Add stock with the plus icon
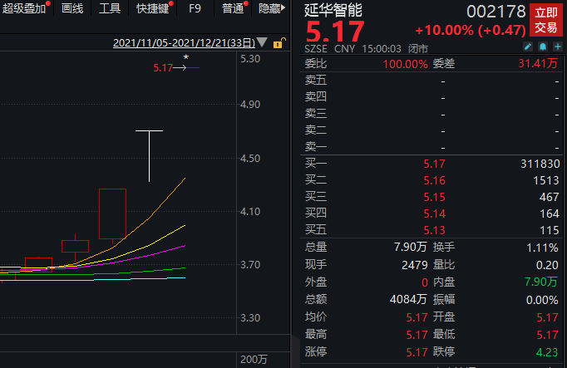Viewport: 567px width, 368px height. 558,47
